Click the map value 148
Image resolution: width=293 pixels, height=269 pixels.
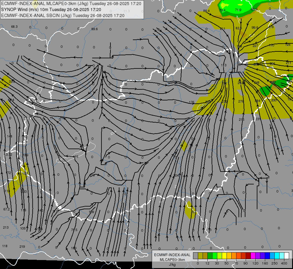10,136
